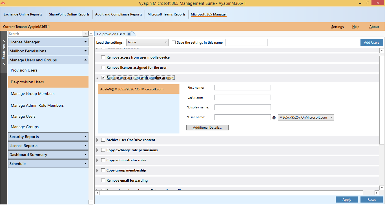Viewport: 385px width, 205px height.
Task: Switch to the De-provision Users document tab
Action: pos(111,34)
